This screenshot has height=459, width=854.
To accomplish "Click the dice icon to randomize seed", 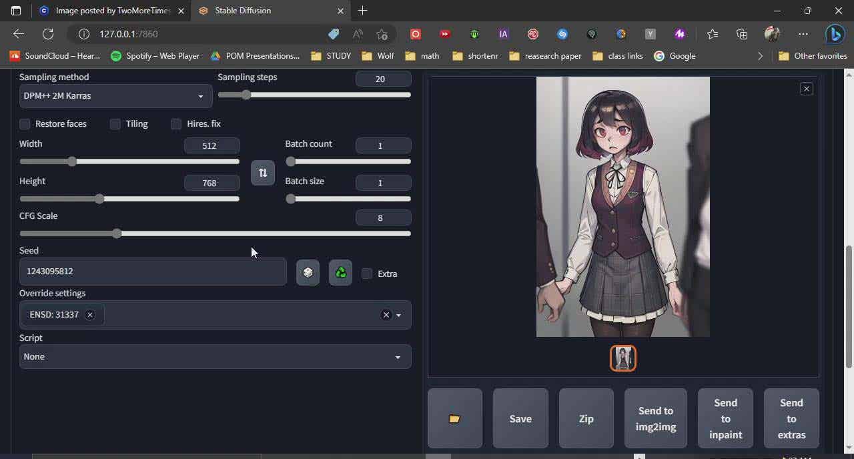I will pos(308,272).
